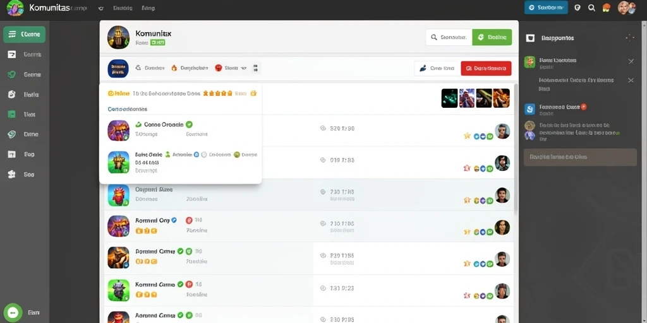647x323 pixels.
Task: Click blue verified badge in purple-icon game row
Action: [174, 220]
